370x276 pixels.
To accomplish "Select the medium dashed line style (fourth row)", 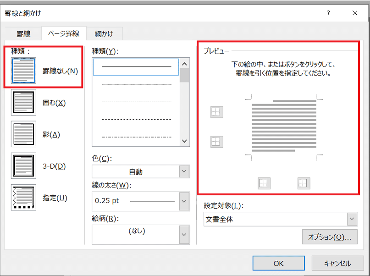I will [136, 119].
